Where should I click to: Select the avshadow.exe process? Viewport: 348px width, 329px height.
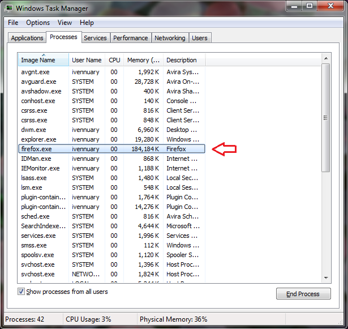[x=111, y=91]
